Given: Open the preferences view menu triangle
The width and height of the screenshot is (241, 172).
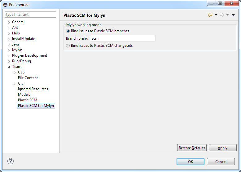Looking at the screenshot, I should point(233,15).
